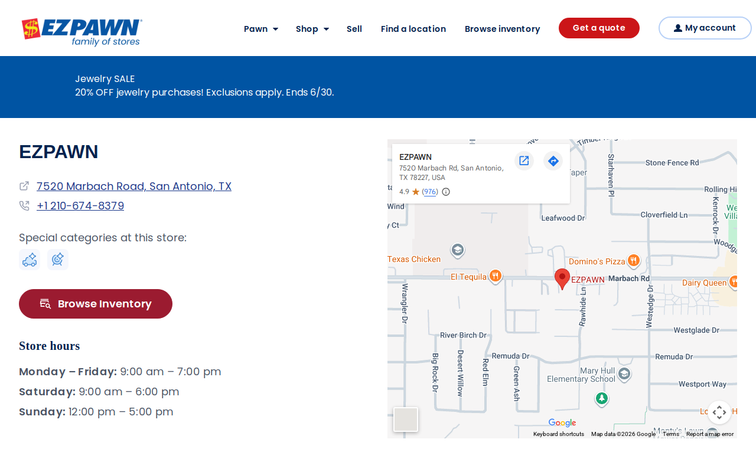Open the Sell menu item

pyautogui.click(x=354, y=29)
